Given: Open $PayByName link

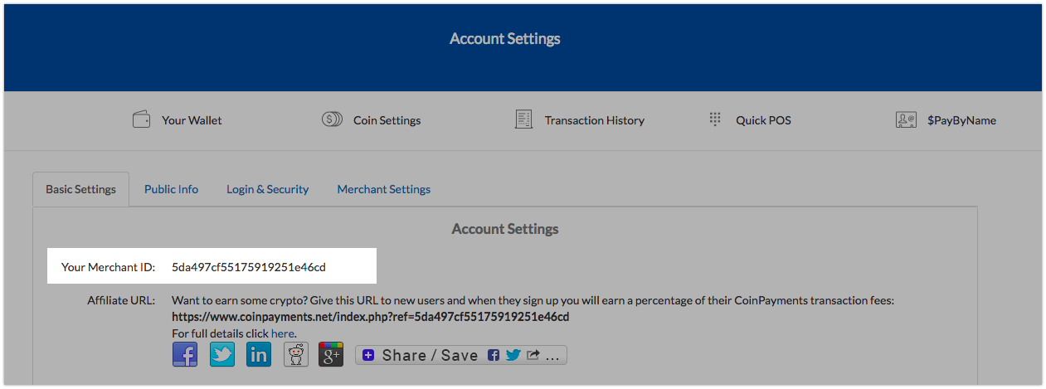Looking at the screenshot, I should pos(961,120).
